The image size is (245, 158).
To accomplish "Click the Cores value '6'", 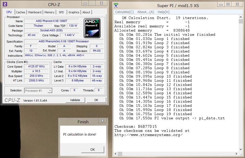I will coord(74,90).
